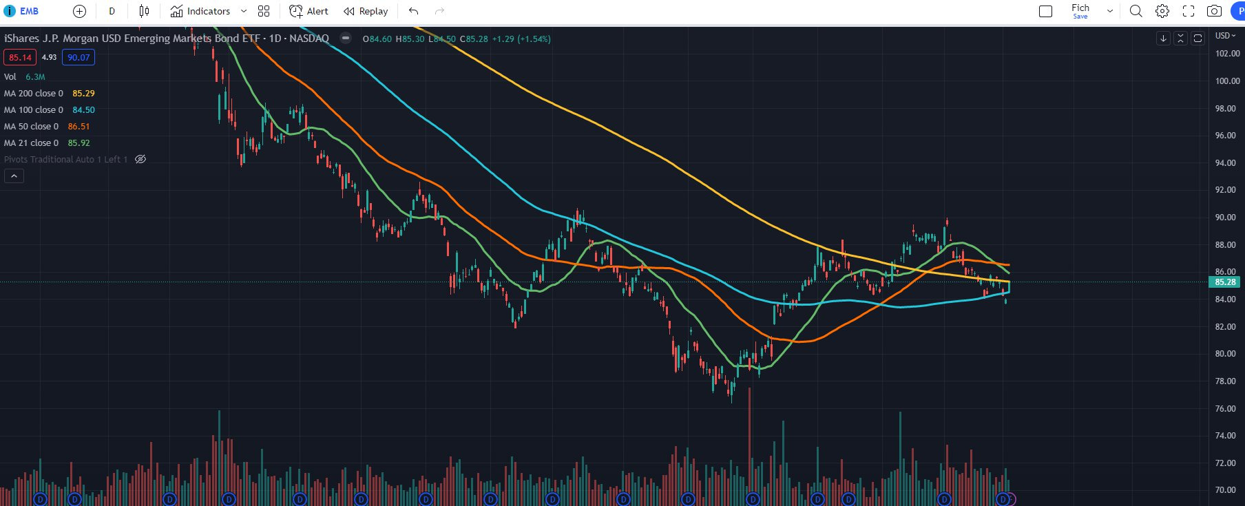Open the layout setup square icon
Image resolution: width=1245 pixels, height=506 pixels.
(1045, 11)
